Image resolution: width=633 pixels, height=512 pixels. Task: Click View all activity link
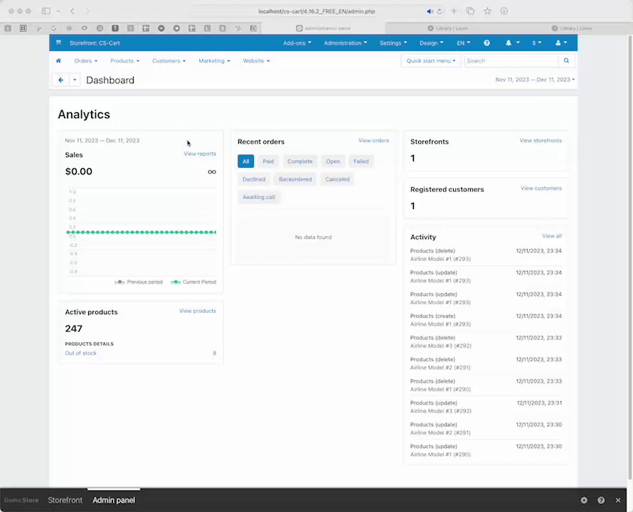tap(552, 236)
